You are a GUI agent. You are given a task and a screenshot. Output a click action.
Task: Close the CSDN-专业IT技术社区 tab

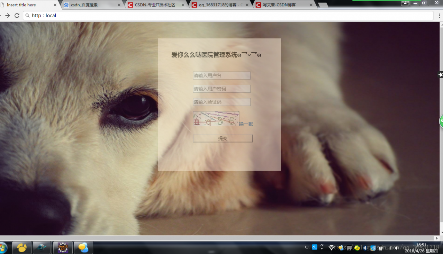tap(183, 5)
